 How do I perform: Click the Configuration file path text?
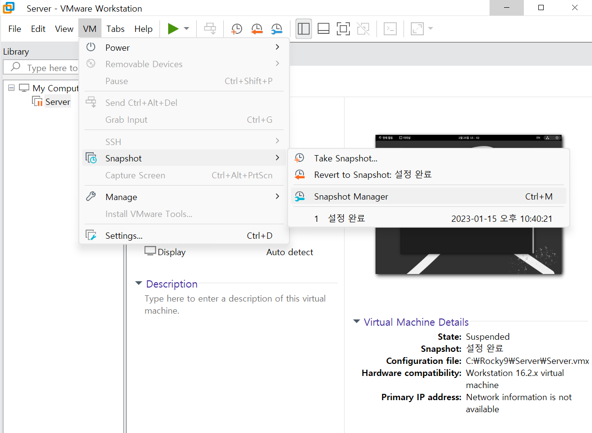(x=527, y=361)
